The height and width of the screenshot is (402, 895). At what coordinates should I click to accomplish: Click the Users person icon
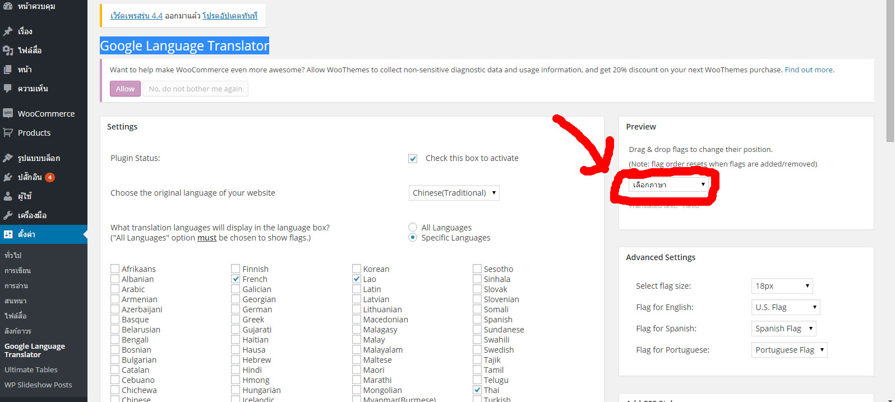coord(8,196)
